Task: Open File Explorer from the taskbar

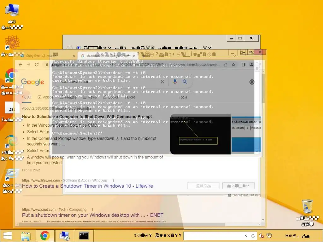Action: pos(26,236)
